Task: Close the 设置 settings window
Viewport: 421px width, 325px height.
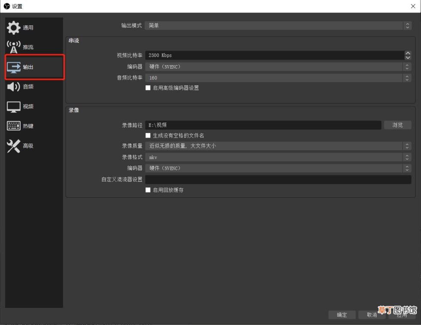Action: click(x=413, y=6)
